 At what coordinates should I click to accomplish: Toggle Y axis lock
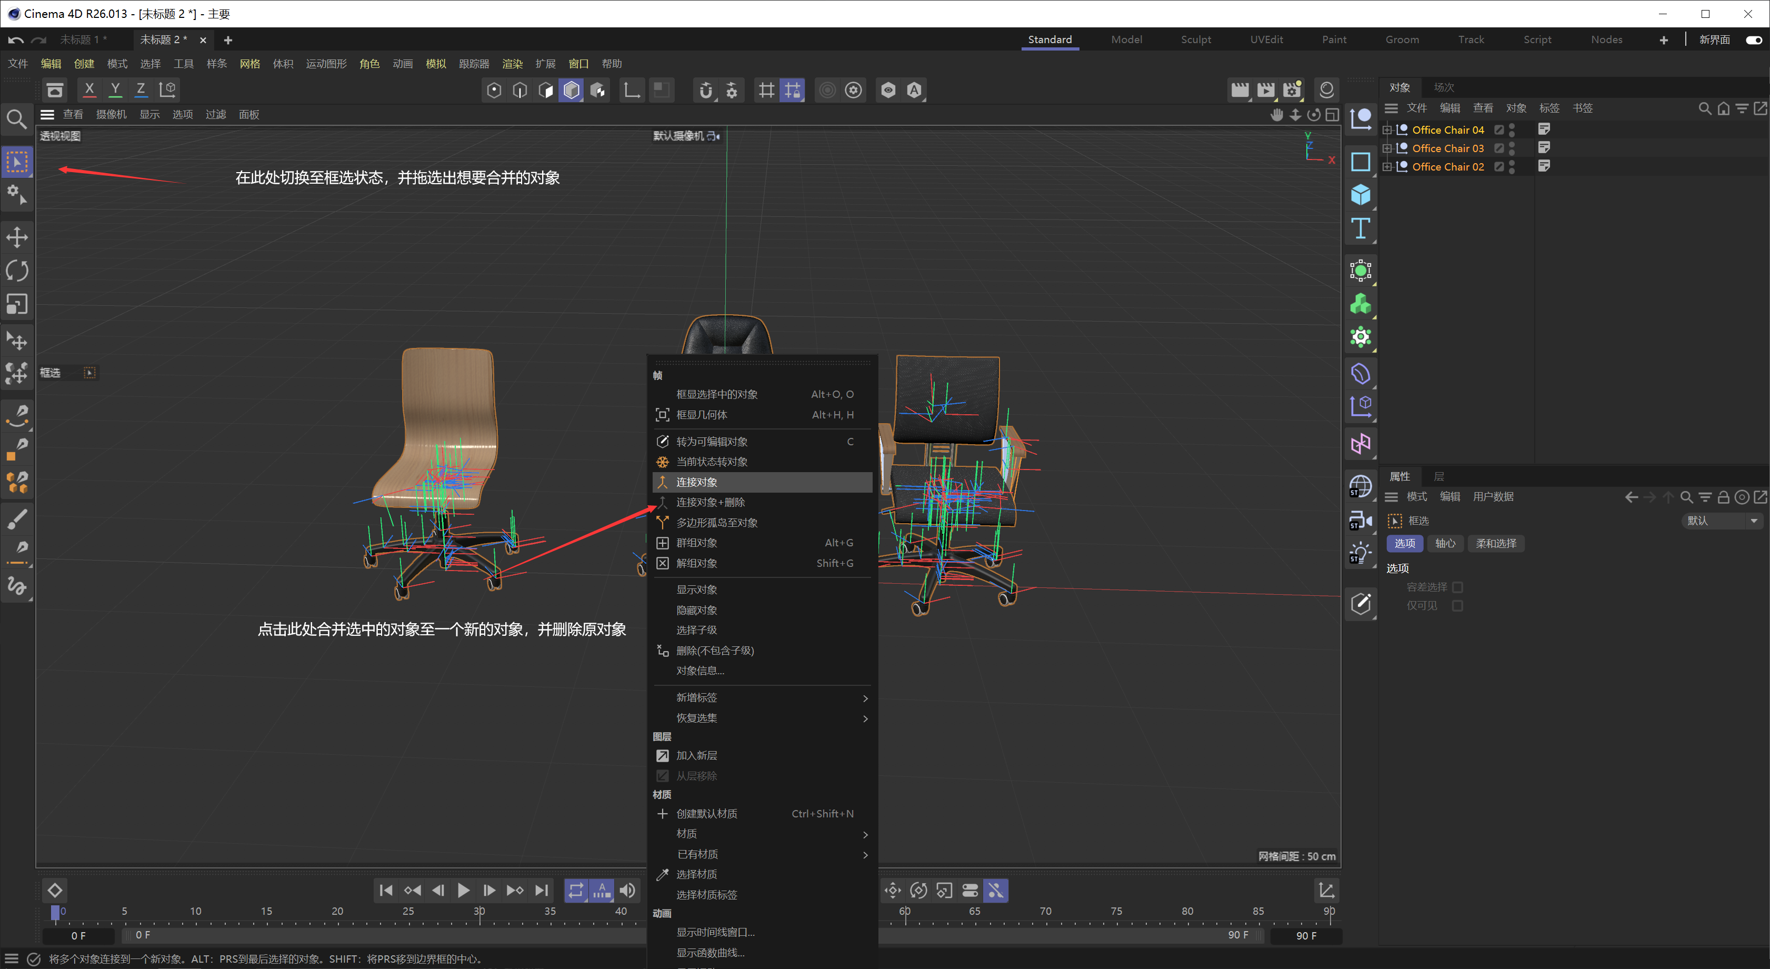coord(115,89)
